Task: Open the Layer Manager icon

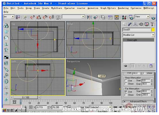Action: click(x=103, y=17)
